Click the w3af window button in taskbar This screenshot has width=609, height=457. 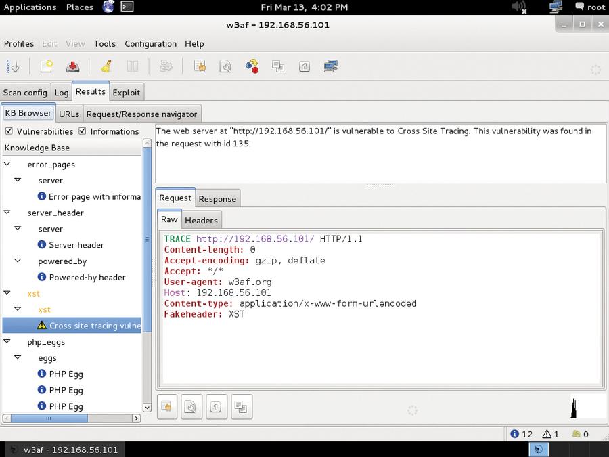click(x=64, y=450)
